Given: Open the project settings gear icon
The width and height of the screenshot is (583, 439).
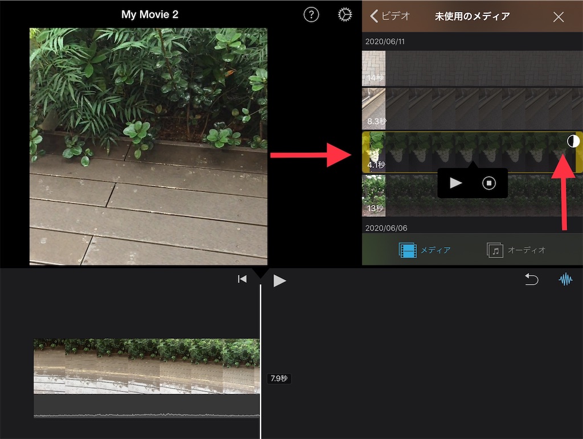Looking at the screenshot, I should coord(344,15).
